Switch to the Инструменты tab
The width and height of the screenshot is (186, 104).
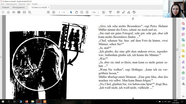19,8
